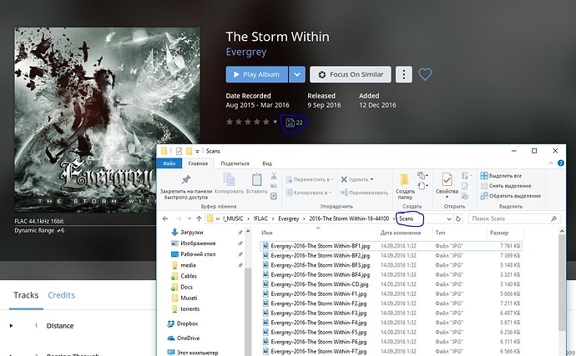The height and width of the screenshot is (356, 576).
Task: Open the easy access dropdown in Создать group
Action: click(422, 186)
